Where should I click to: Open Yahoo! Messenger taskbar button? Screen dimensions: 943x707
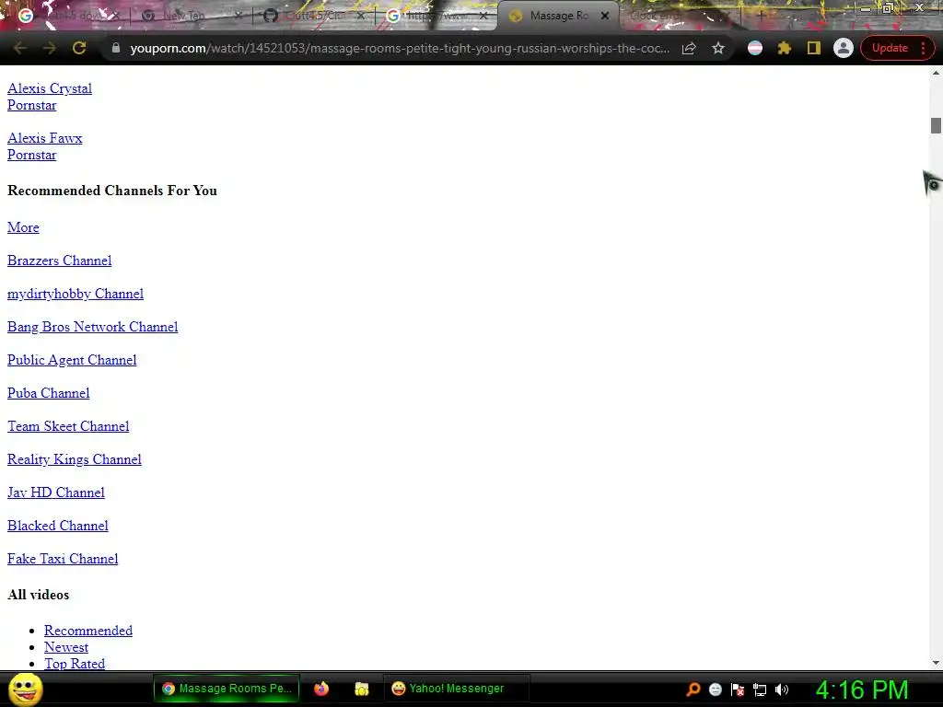click(x=456, y=689)
